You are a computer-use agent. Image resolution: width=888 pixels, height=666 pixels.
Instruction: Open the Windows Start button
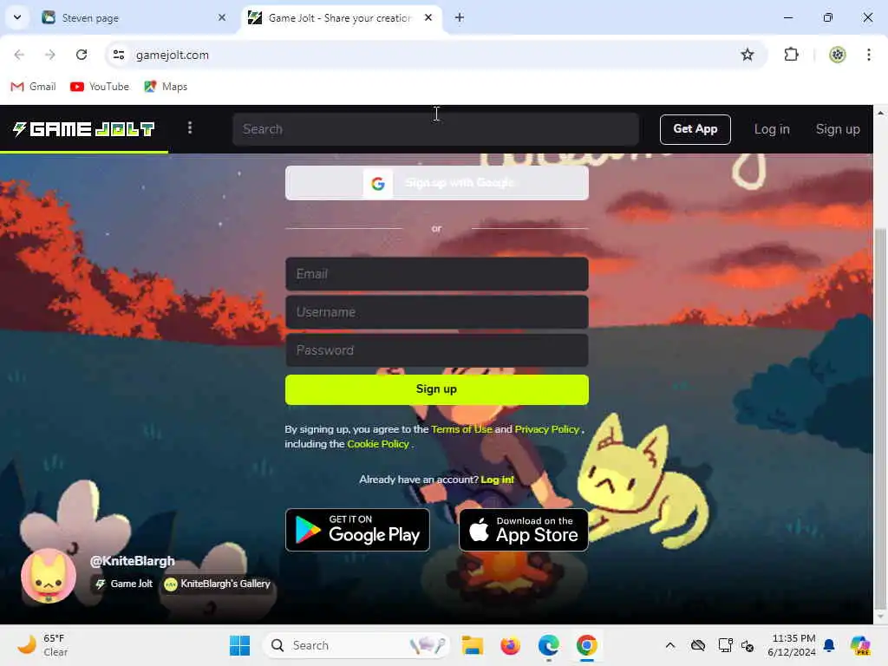tap(239, 645)
